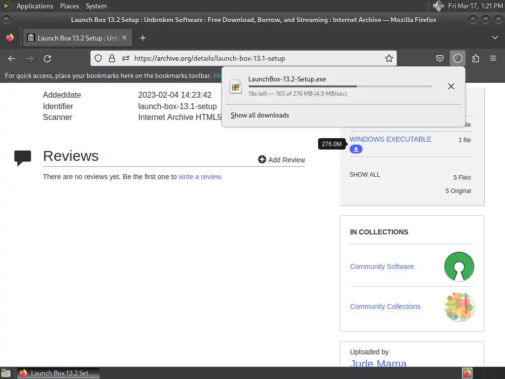Save page to Pocket
Image resolution: width=505 pixels, height=379 pixels.
coord(439,58)
